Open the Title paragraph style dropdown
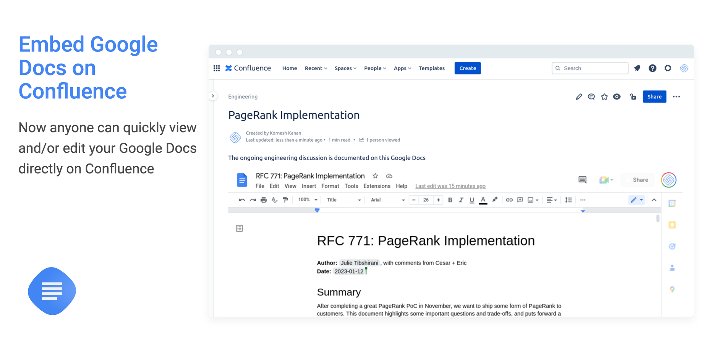This screenshot has height=343, width=703. pyautogui.click(x=343, y=200)
